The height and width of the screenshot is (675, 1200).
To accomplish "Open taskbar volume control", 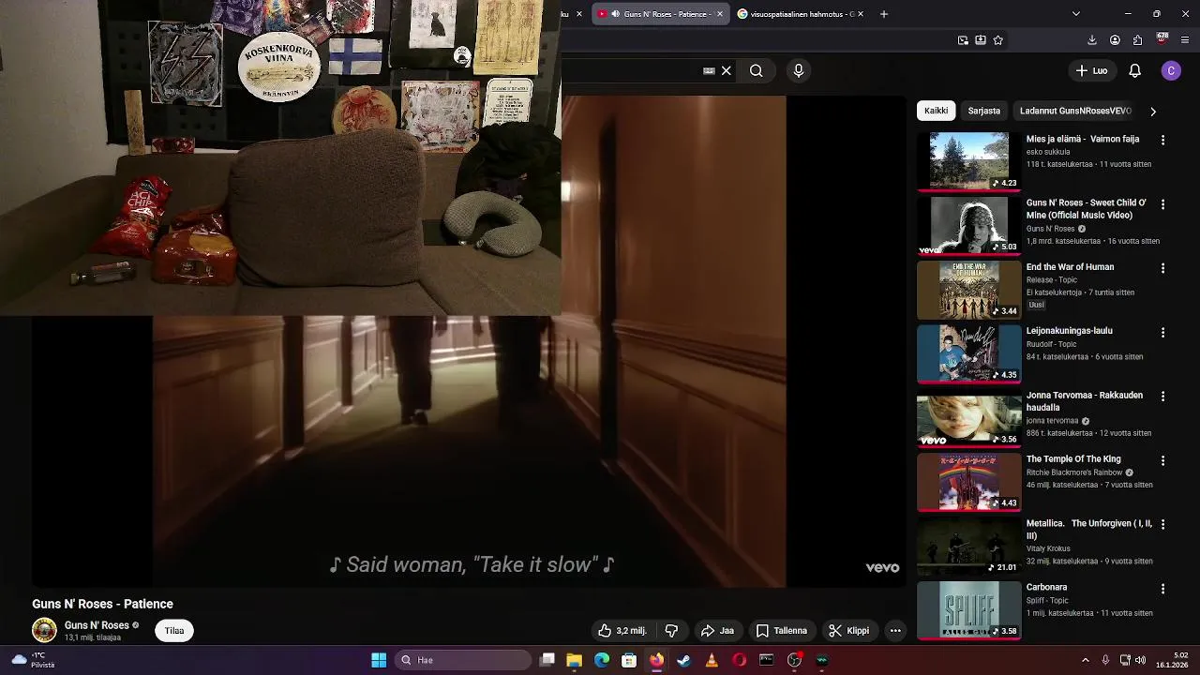I will tap(1141, 660).
